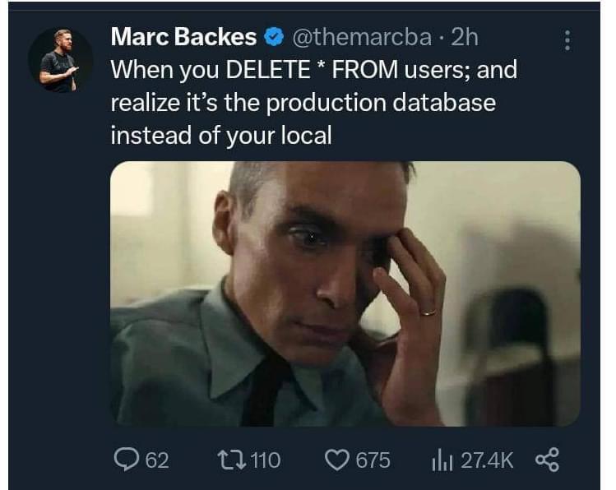
Task: Click the blue verified badge
Action: pos(274,37)
